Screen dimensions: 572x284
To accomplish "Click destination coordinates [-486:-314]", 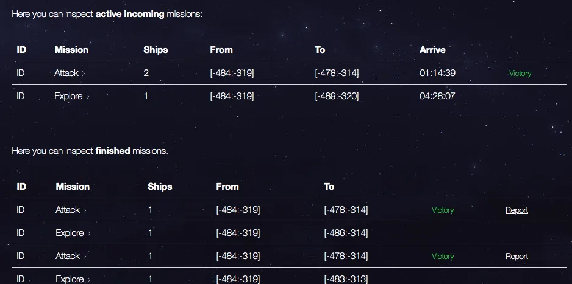I will [x=346, y=233].
